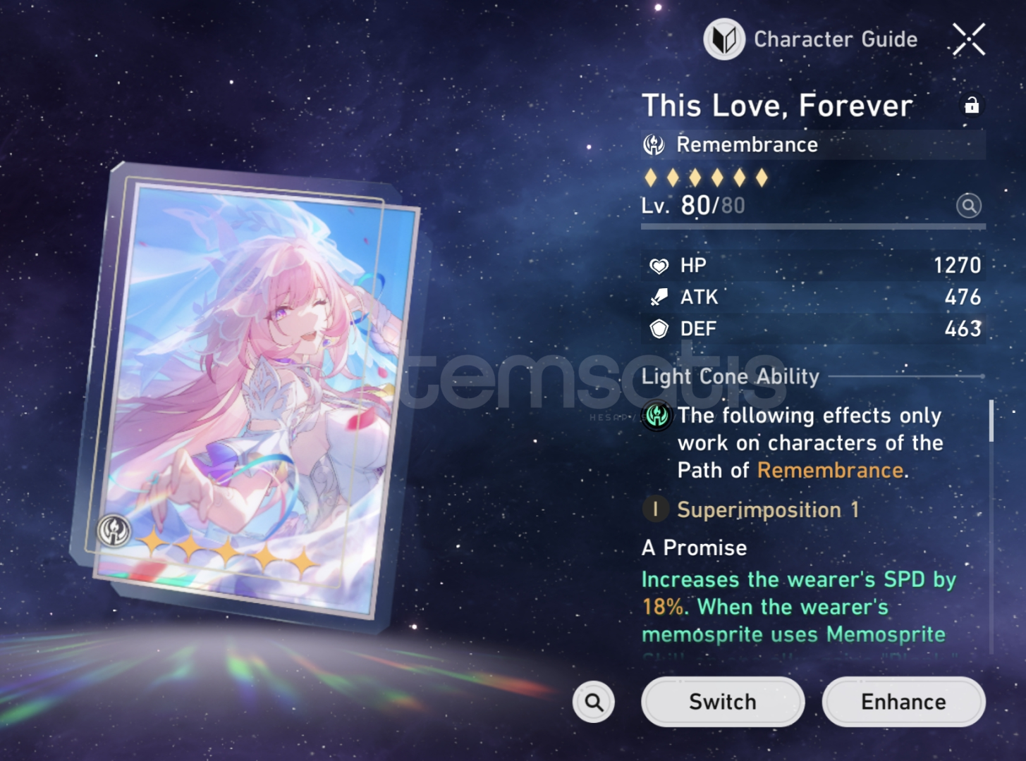Click the Character Guide label text
This screenshot has width=1026, height=761.
[836, 39]
